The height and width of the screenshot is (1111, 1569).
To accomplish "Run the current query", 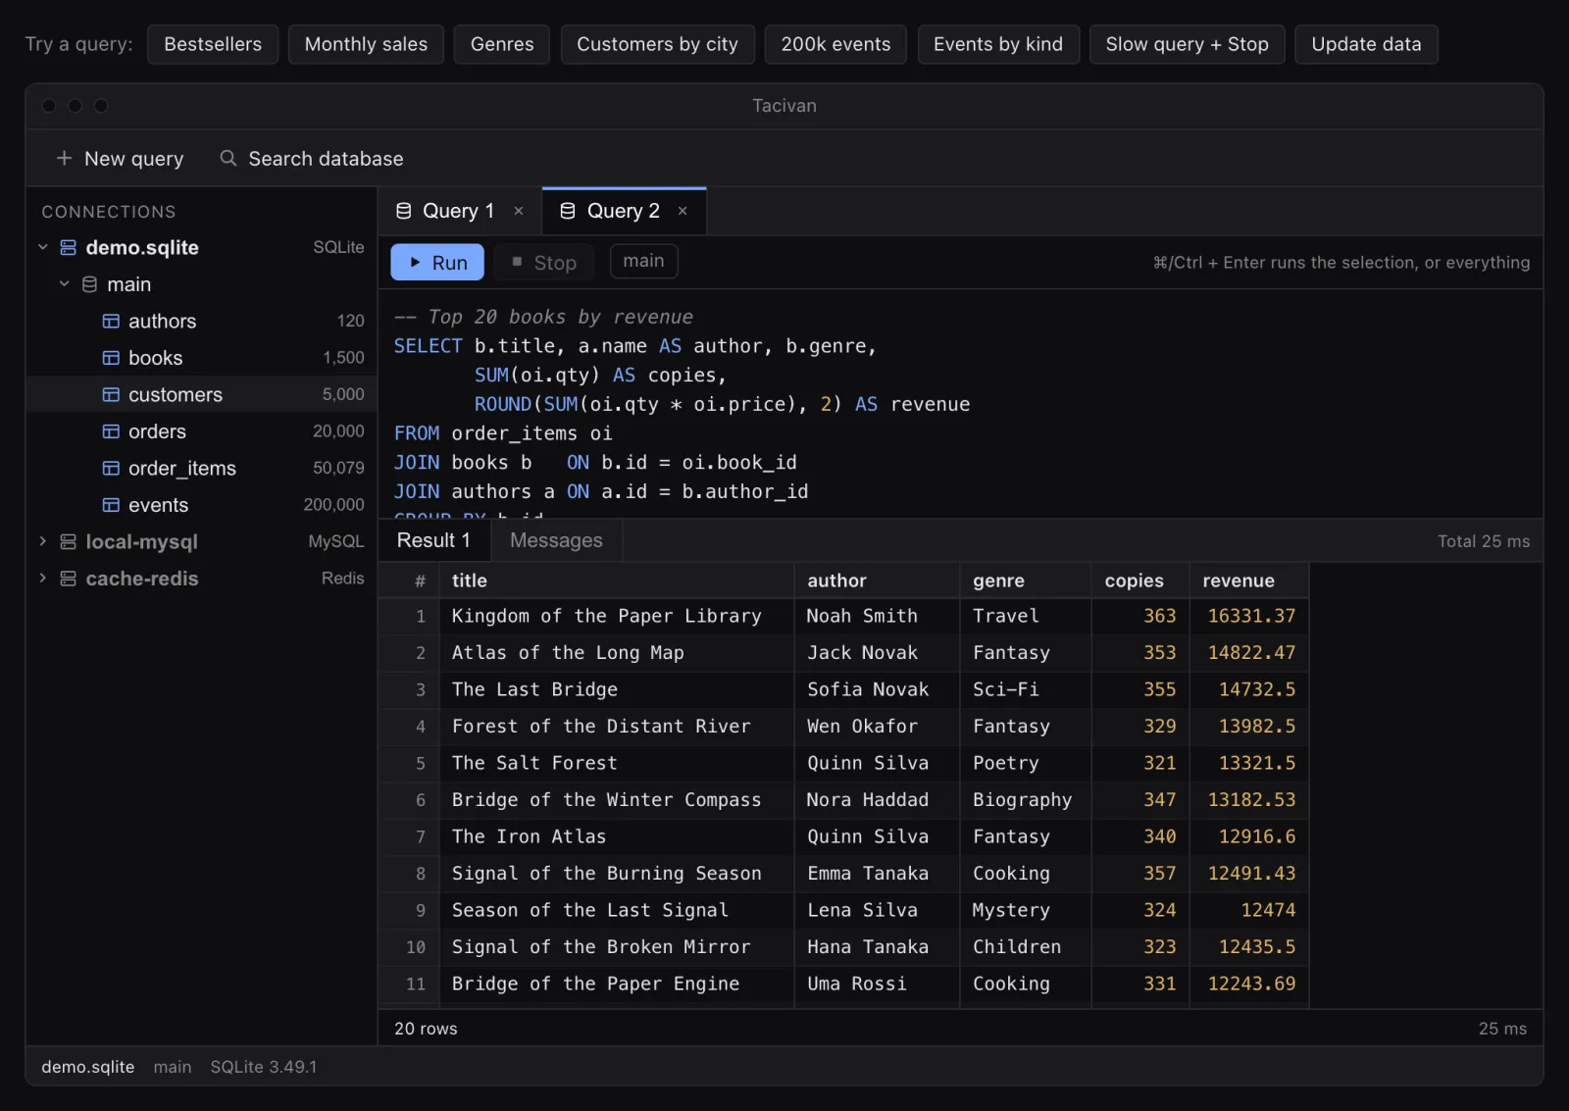I will click(437, 262).
